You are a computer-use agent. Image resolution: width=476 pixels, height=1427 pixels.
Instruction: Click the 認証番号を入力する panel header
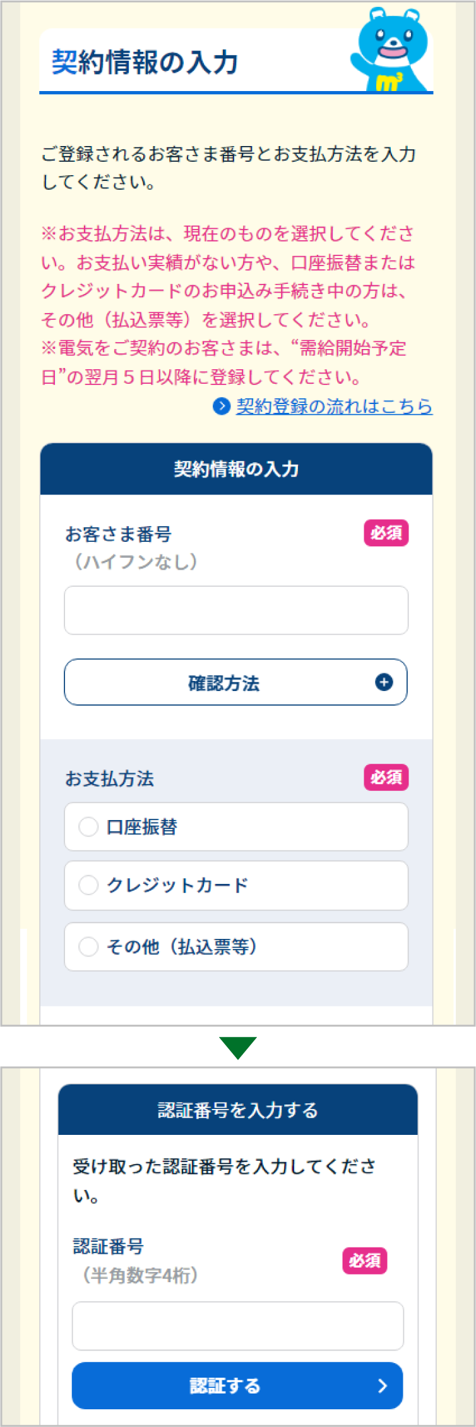(238, 1110)
